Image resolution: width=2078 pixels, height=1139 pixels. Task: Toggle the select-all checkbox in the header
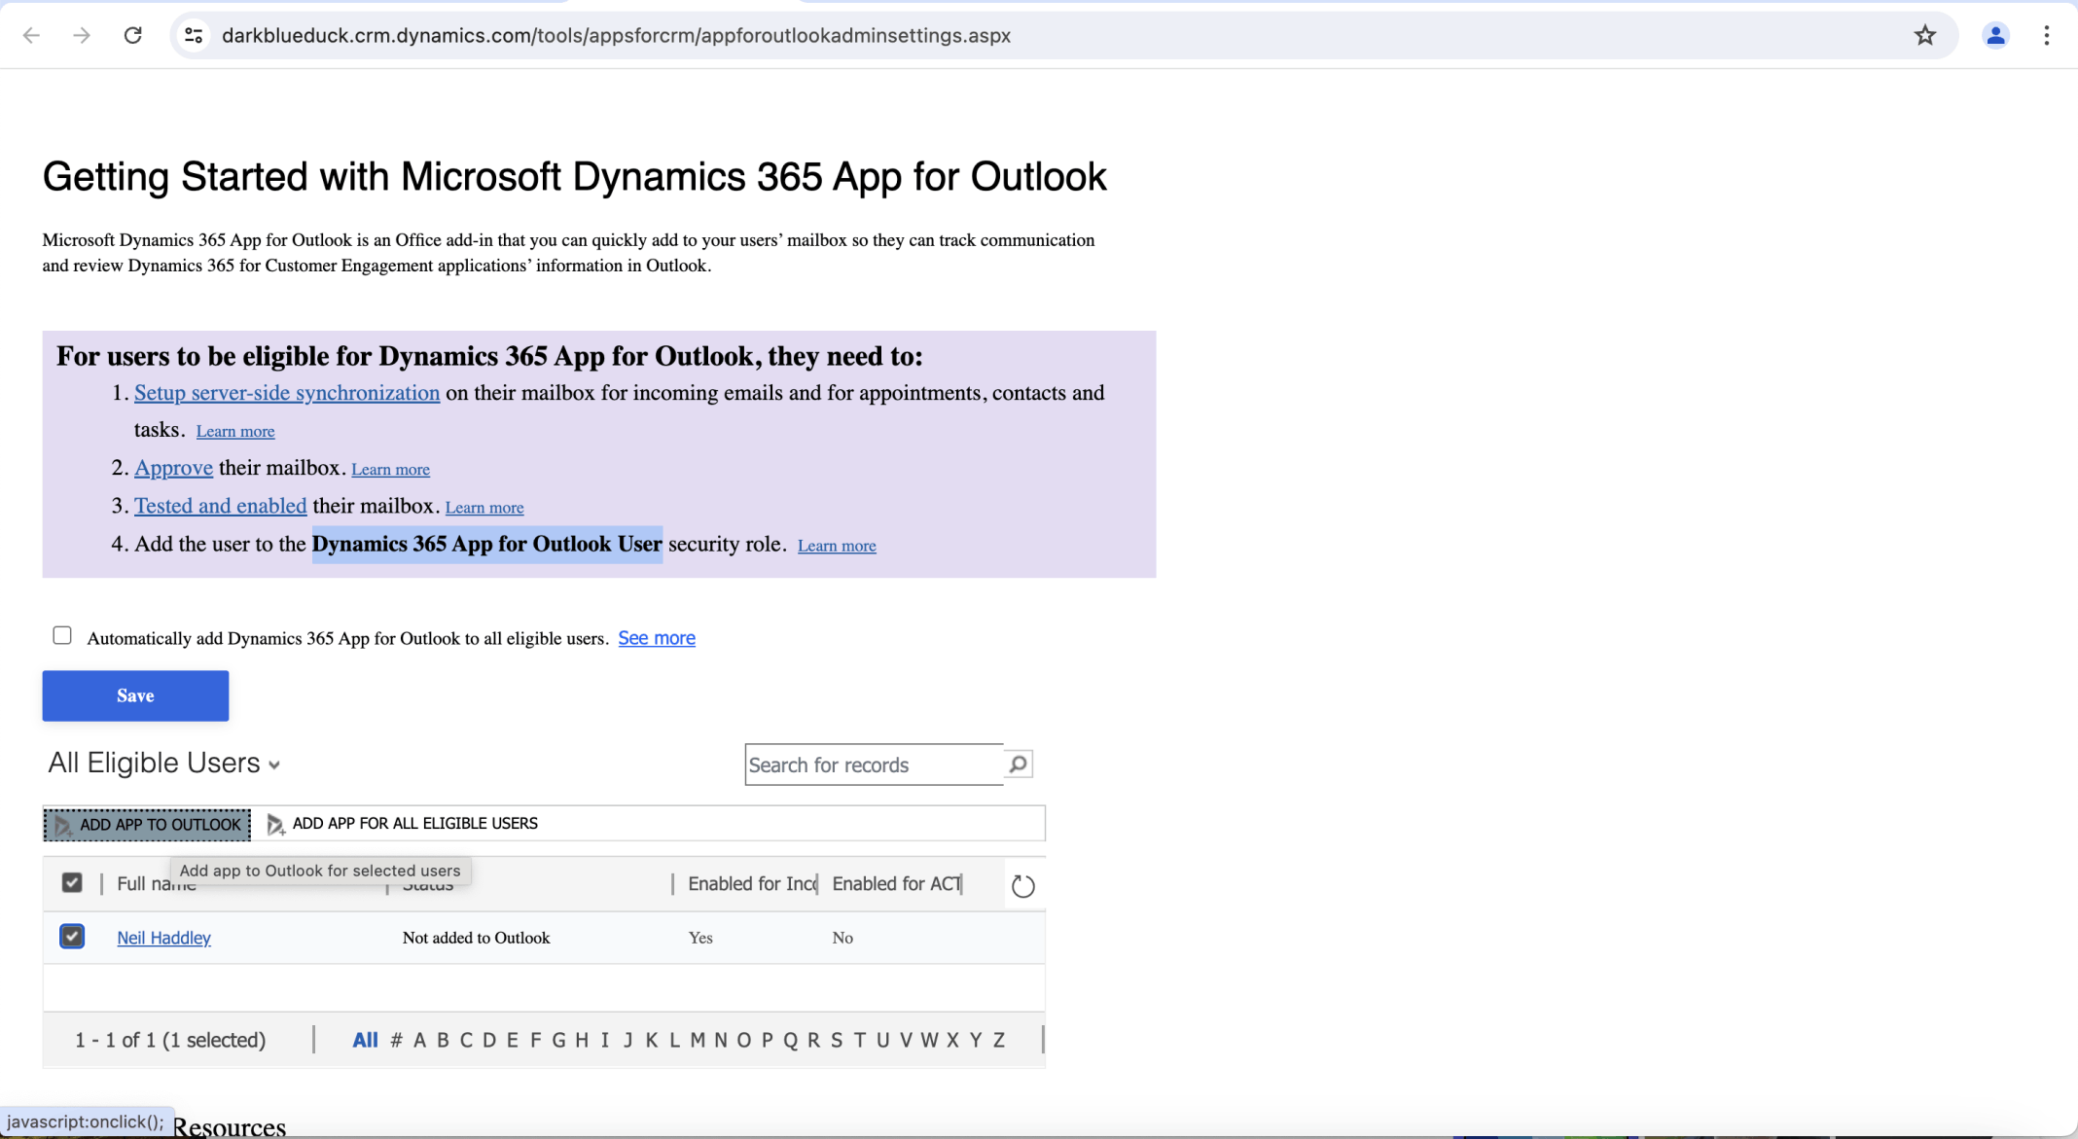[72, 882]
